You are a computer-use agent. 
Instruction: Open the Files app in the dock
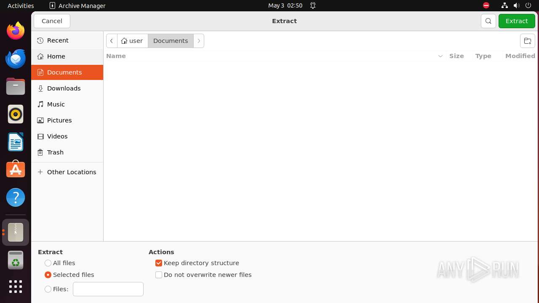[x=16, y=86]
